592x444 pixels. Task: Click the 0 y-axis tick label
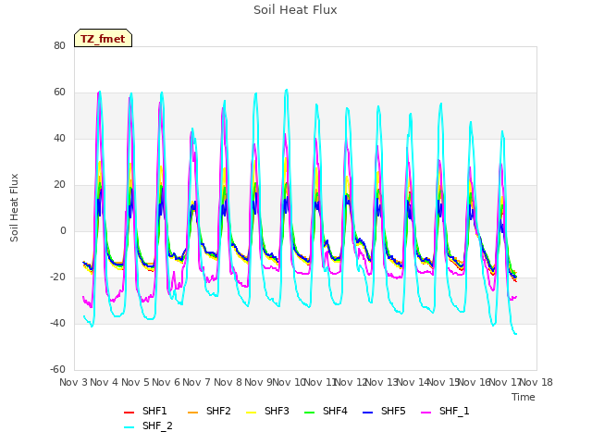pos(63,230)
